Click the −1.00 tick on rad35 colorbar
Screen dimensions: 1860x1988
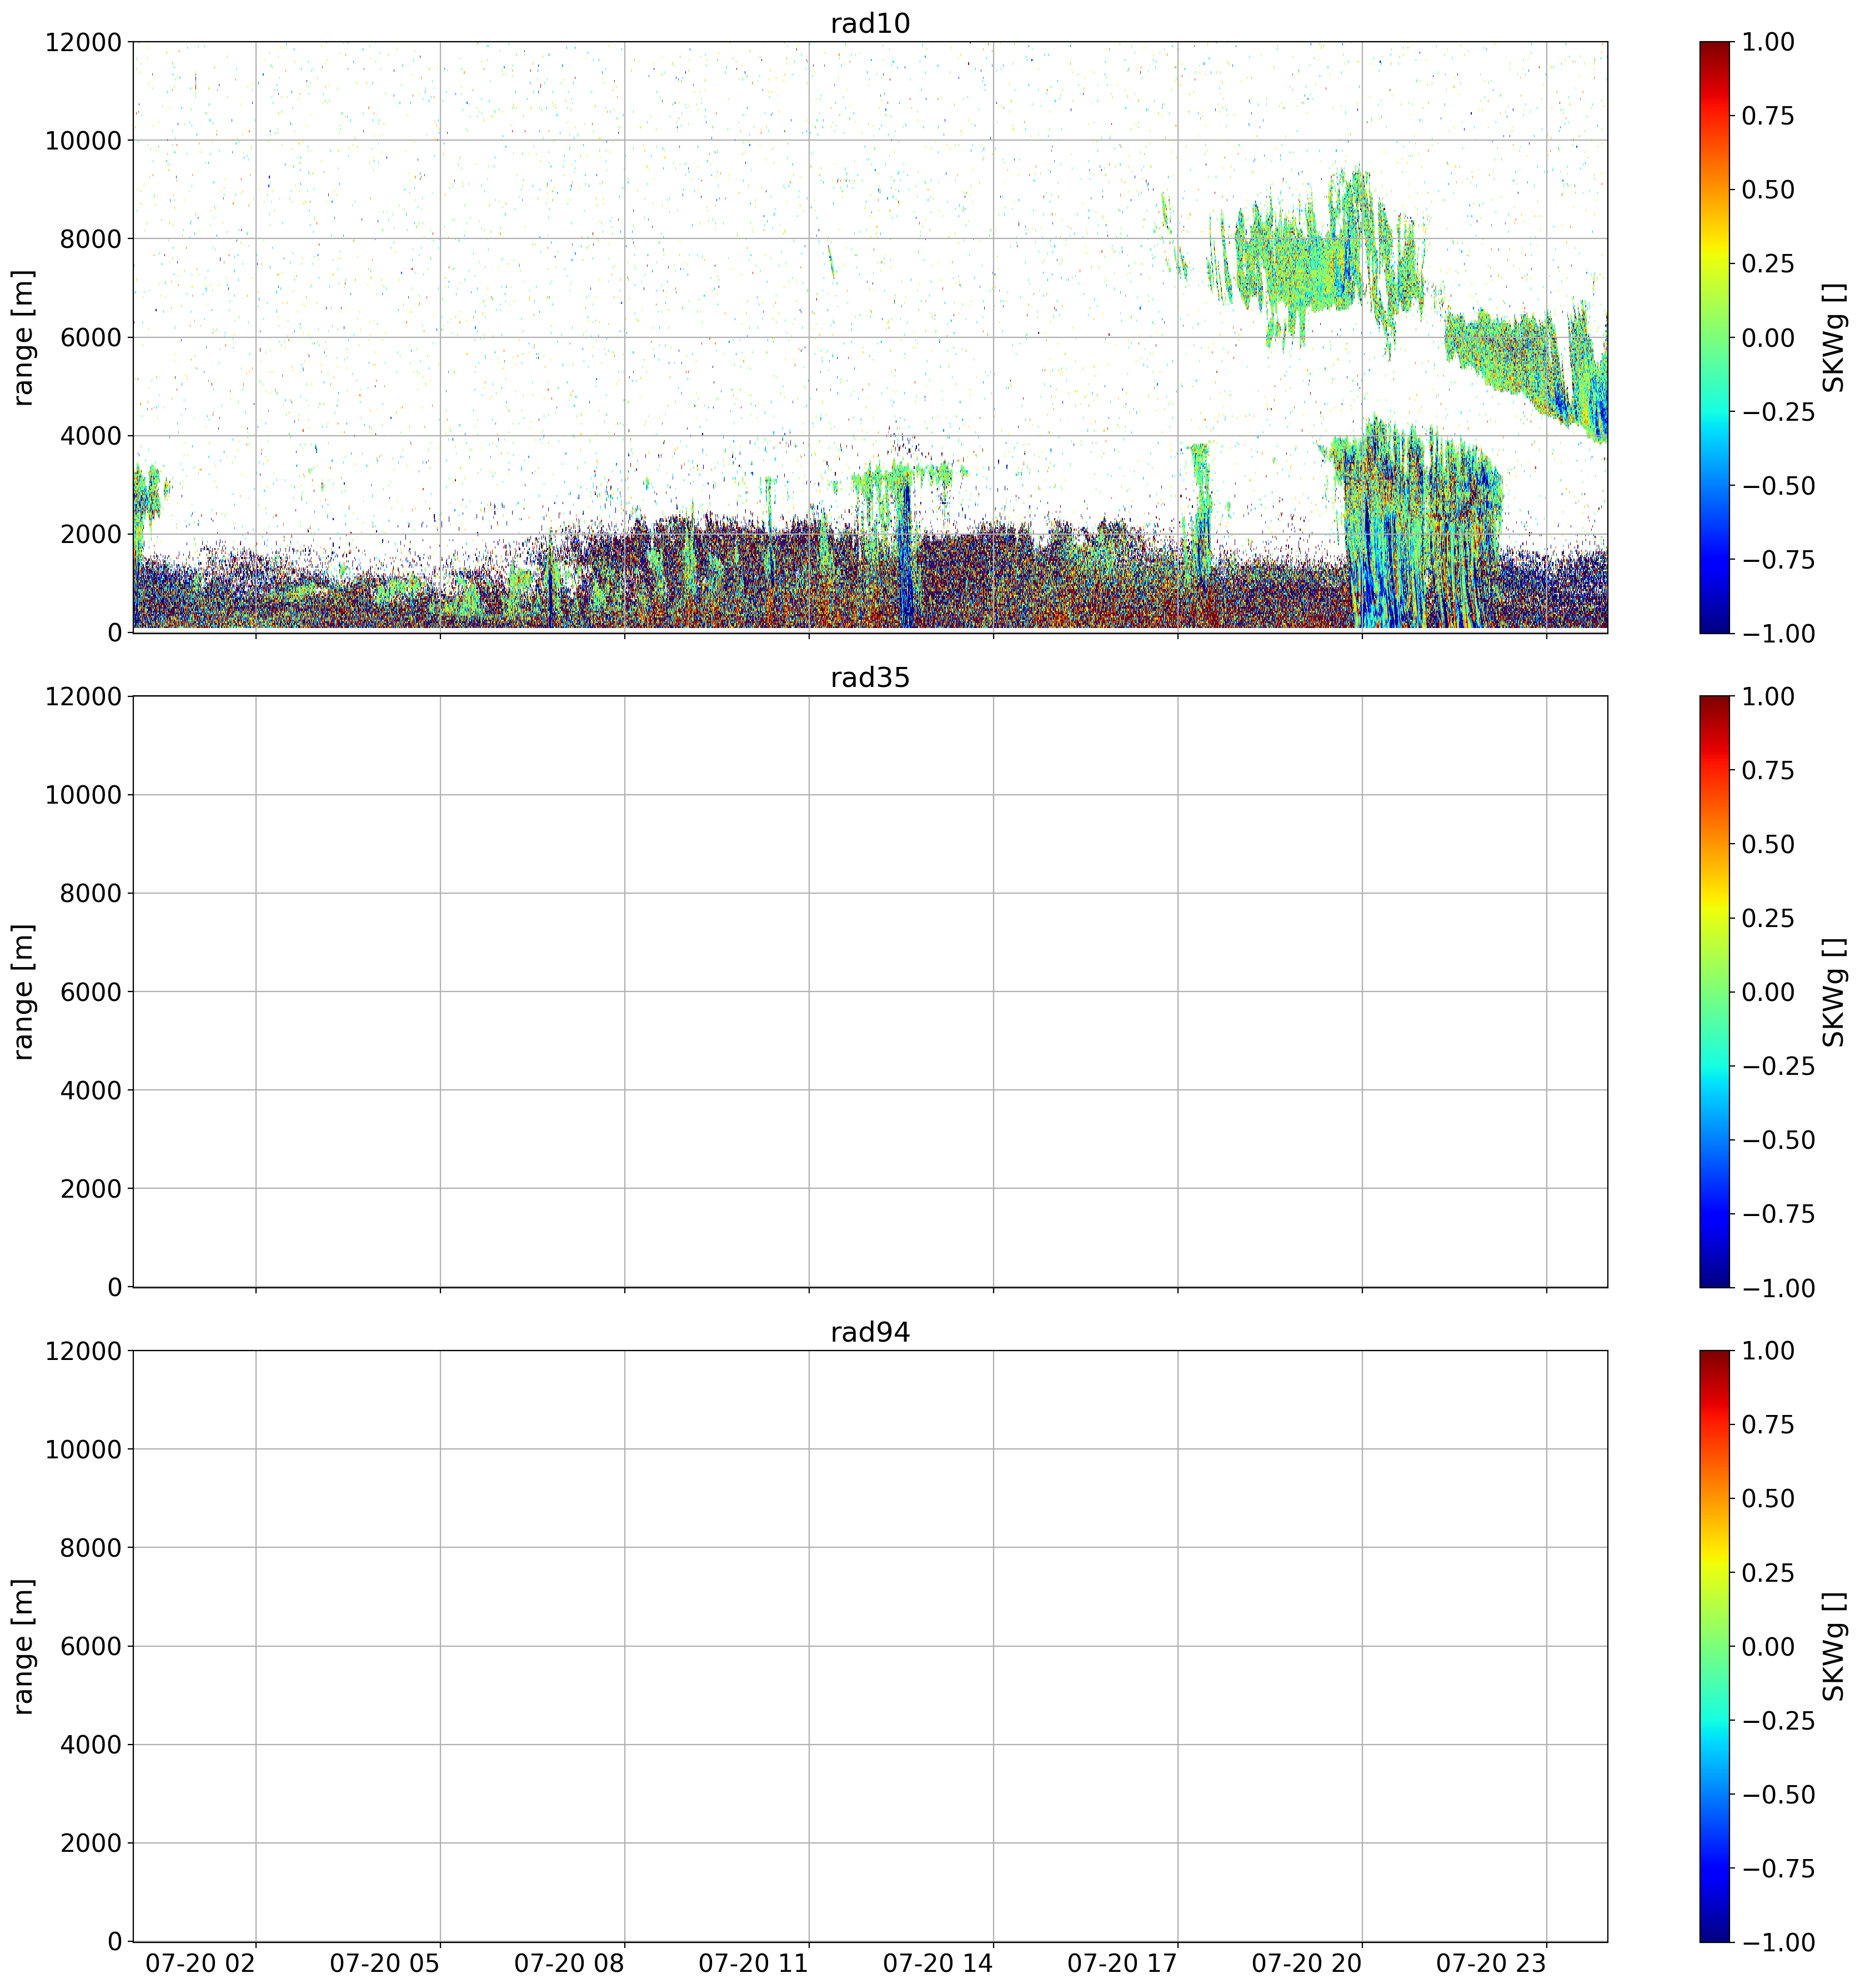tap(1778, 1288)
